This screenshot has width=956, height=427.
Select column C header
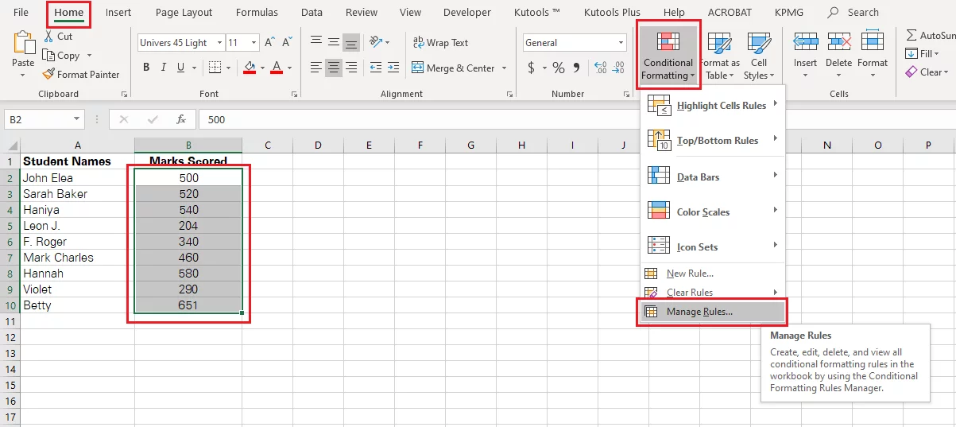click(x=268, y=146)
